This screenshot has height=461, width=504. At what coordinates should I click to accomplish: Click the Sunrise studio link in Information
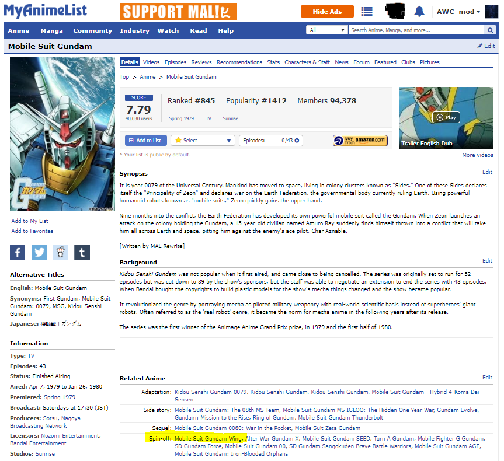[x=45, y=454]
